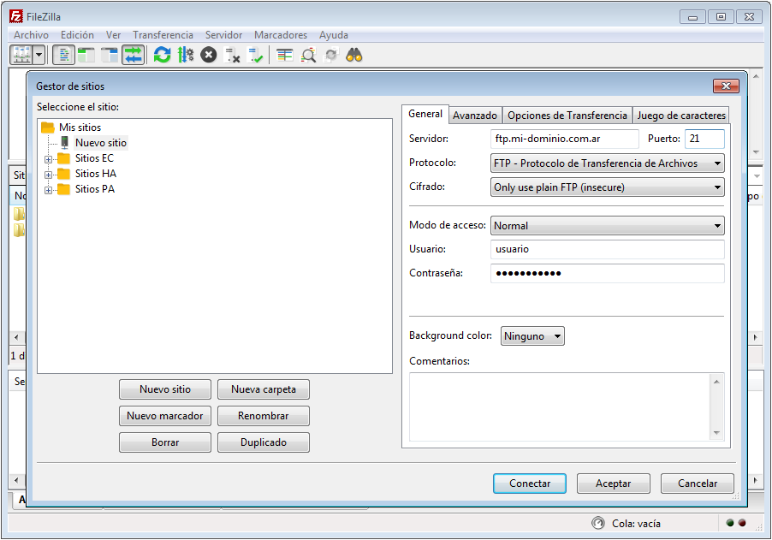Click the queue icon beside Cola: vacía
Viewport: 772px width, 540px height.
tap(598, 523)
